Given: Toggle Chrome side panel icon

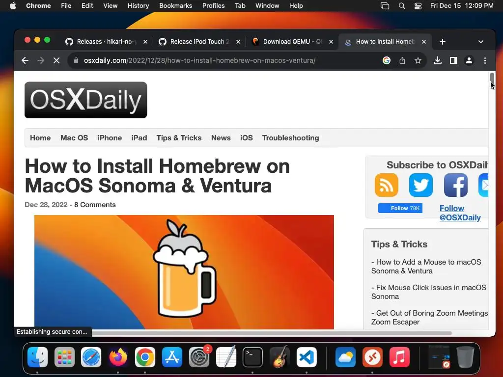Looking at the screenshot, I should pyautogui.click(x=453, y=60).
